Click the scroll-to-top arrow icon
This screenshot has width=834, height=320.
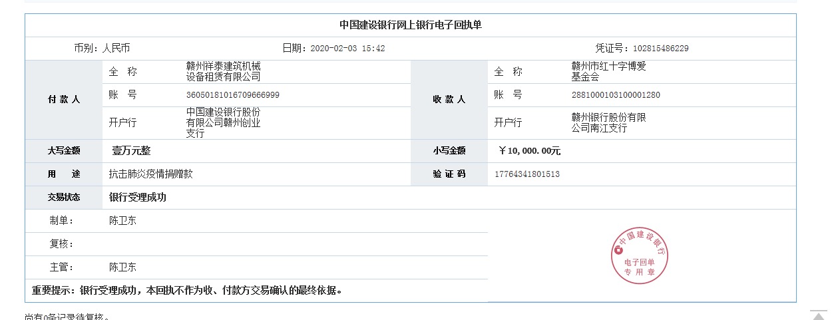(818, 315)
